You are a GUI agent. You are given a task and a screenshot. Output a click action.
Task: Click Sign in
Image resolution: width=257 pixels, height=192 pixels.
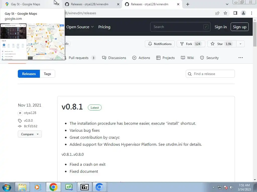(221, 27)
